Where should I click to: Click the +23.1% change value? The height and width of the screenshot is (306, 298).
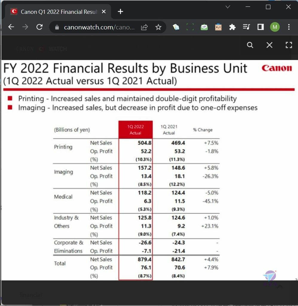point(210,226)
